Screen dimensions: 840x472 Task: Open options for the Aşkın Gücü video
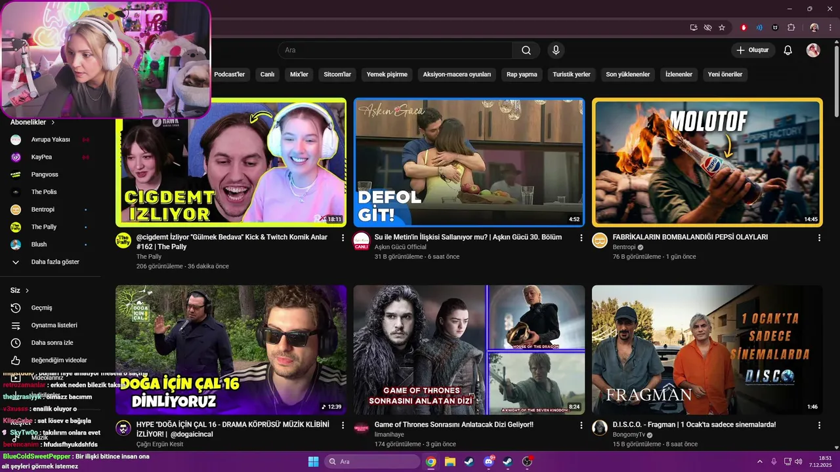581,238
